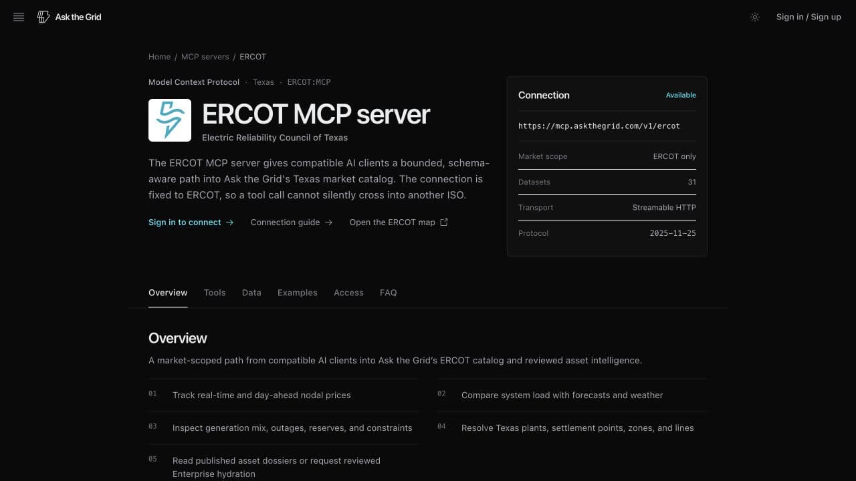Click arrow next to Connection guide
The width and height of the screenshot is (856, 481).
pos(328,222)
